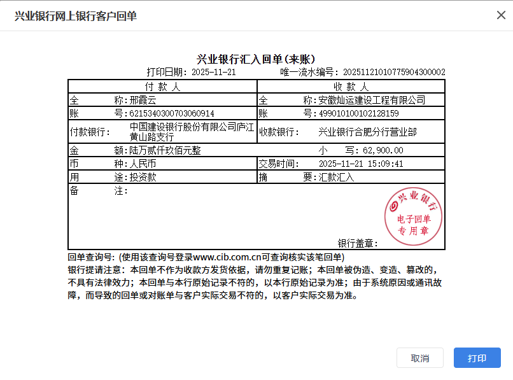
Task: Select the payee account number 499010100102128159
Action: [x=358, y=113]
